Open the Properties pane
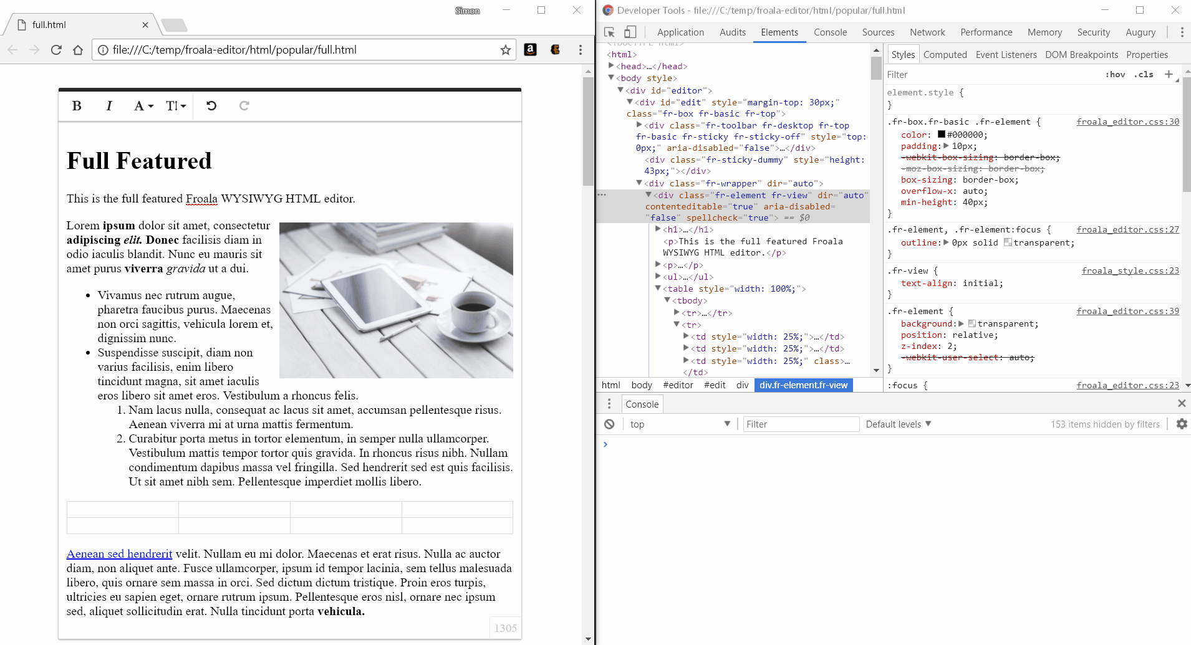The height and width of the screenshot is (645, 1191). point(1147,55)
